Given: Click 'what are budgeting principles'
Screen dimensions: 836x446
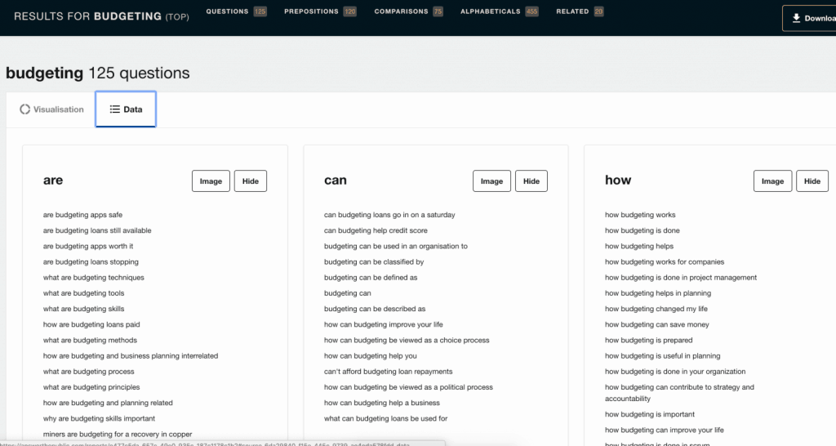Looking at the screenshot, I should click(x=91, y=387).
